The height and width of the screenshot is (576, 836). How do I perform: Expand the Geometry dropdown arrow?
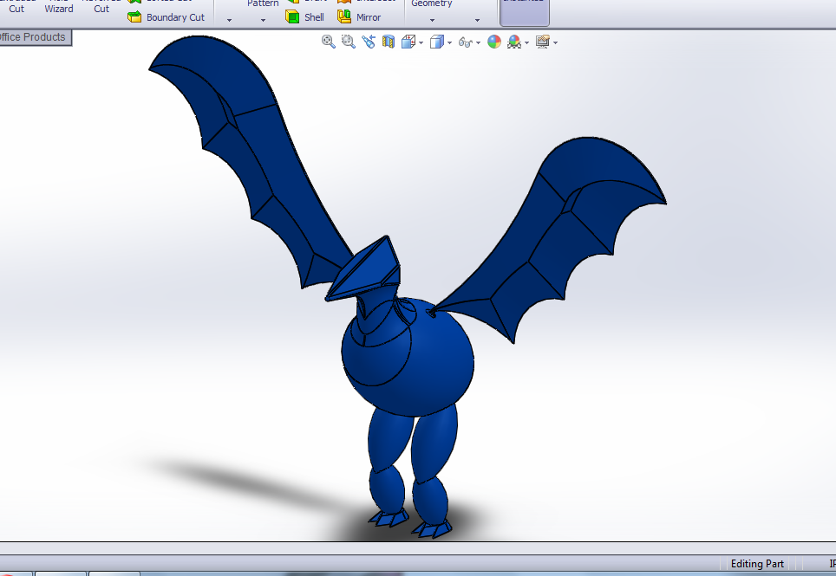click(x=432, y=20)
